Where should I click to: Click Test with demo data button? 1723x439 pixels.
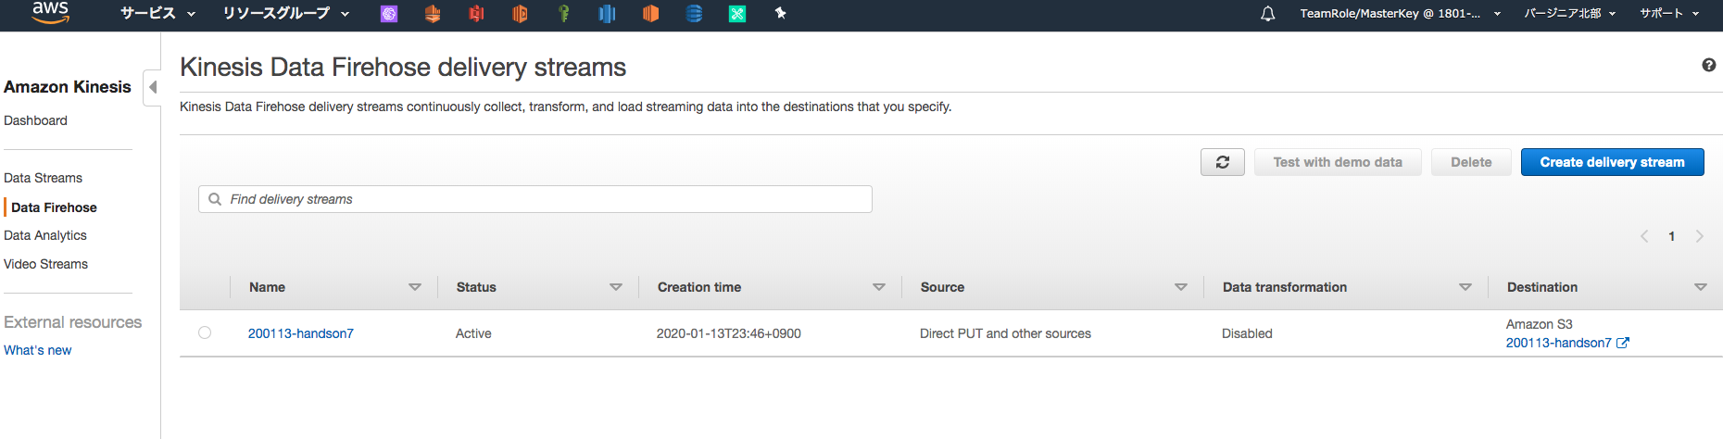[x=1338, y=162]
